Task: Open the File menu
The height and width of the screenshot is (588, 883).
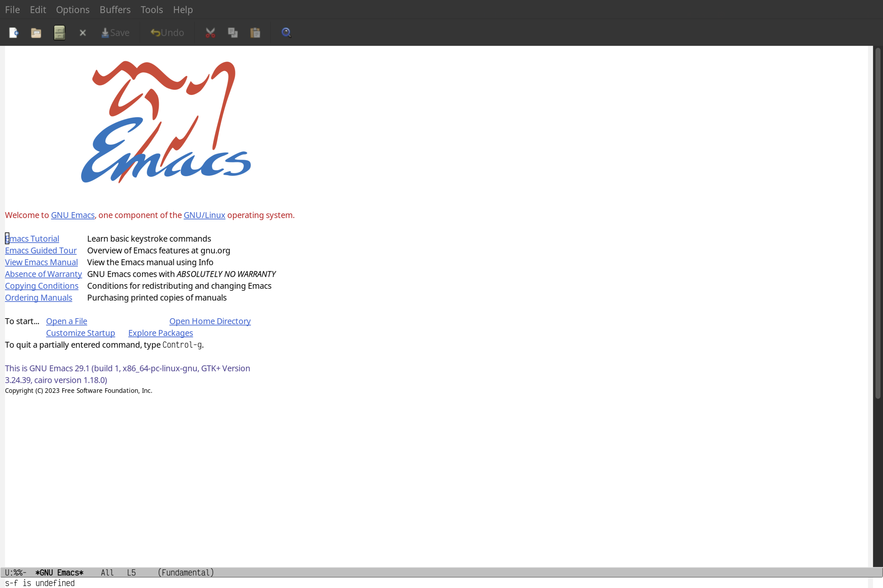Action: pyautogui.click(x=12, y=9)
